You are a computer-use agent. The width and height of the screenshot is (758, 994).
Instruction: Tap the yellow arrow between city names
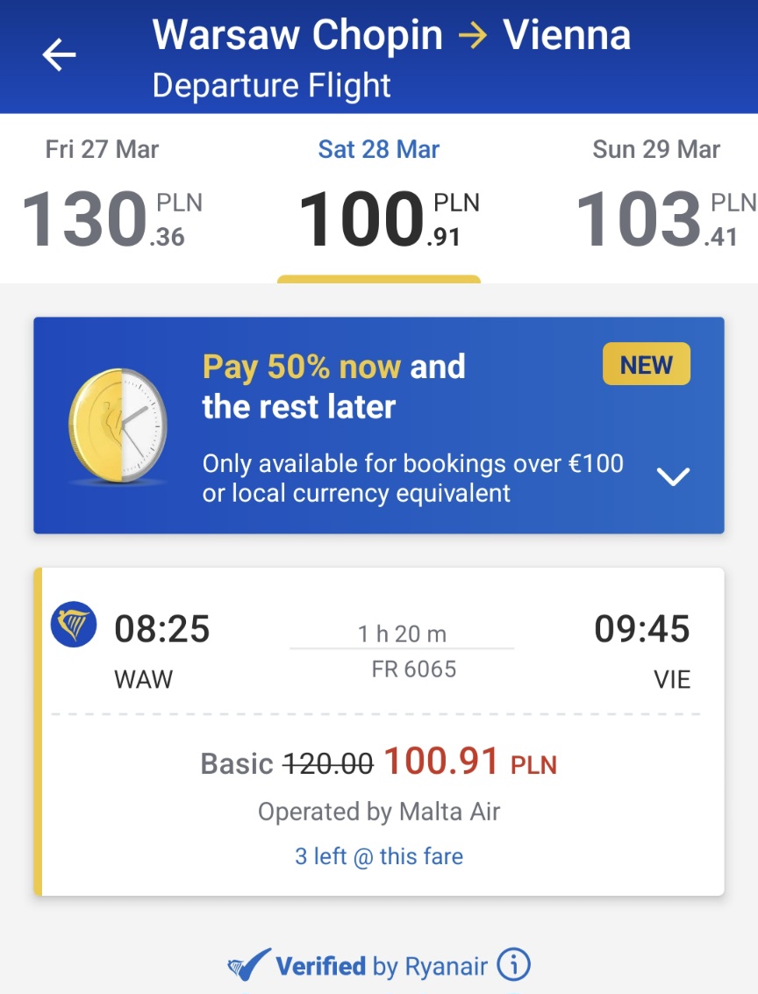point(473,35)
